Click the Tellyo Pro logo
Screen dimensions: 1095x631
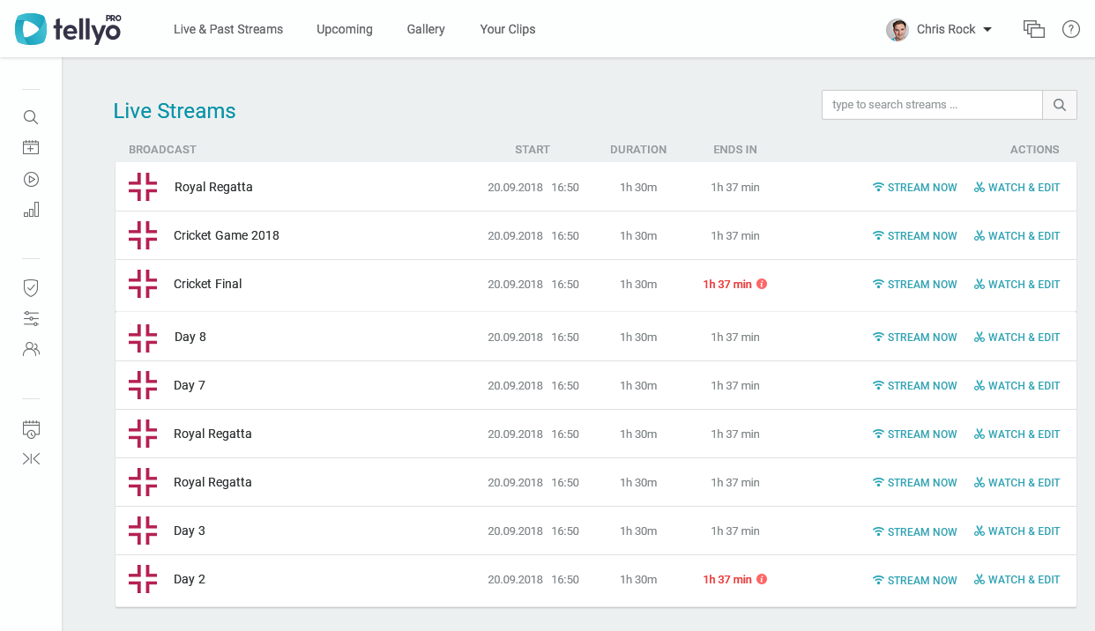(x=69, y=29)
